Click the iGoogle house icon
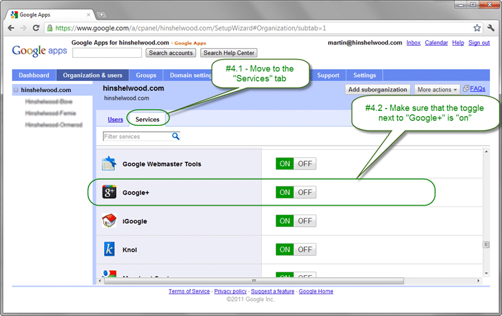 (x=109, y=221)
